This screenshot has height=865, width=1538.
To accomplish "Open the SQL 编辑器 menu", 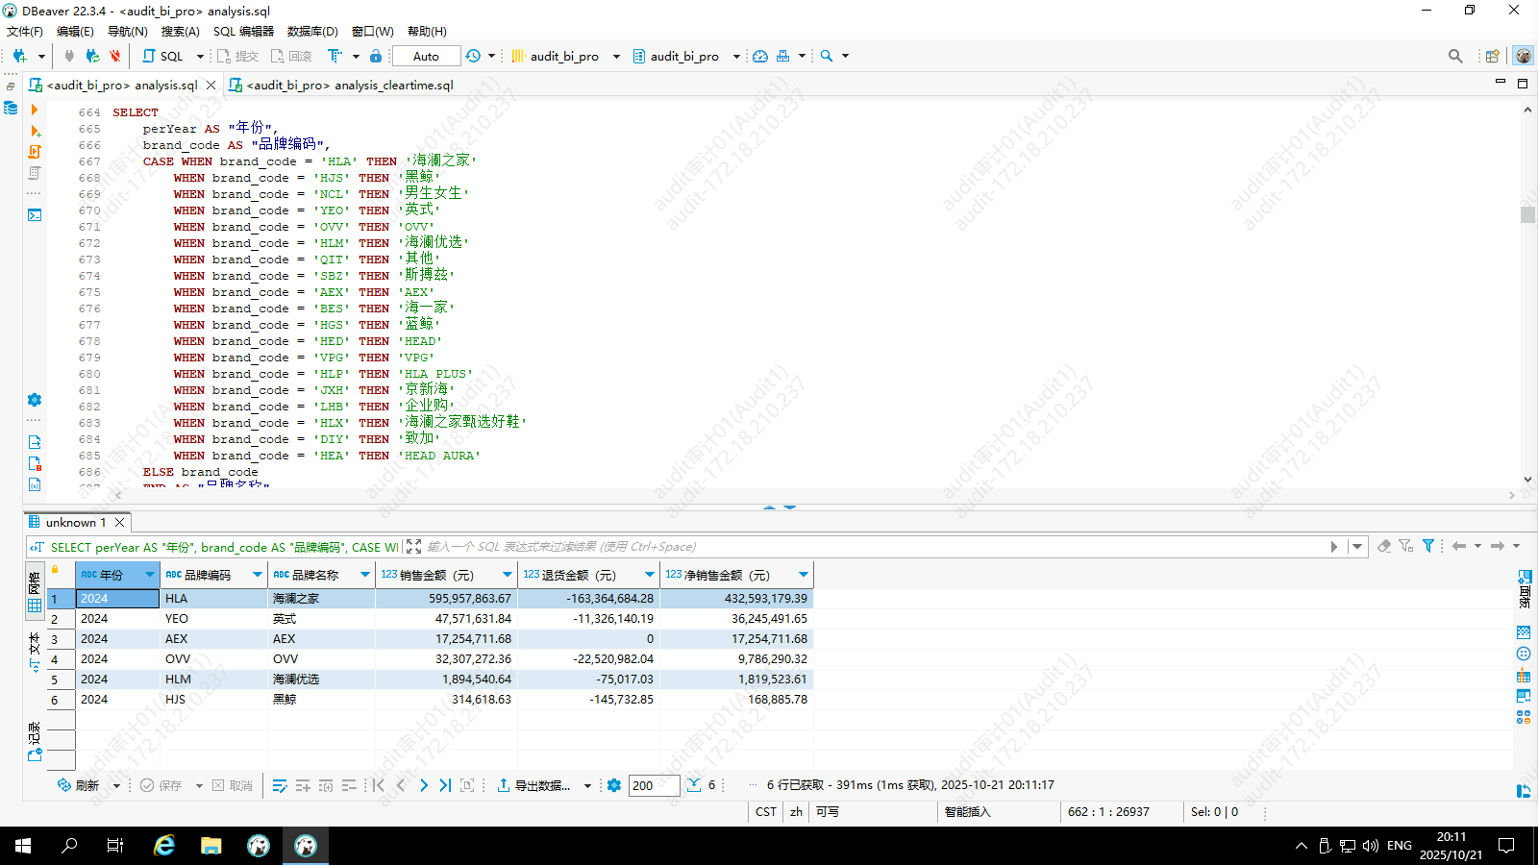I will coord(243,31).
